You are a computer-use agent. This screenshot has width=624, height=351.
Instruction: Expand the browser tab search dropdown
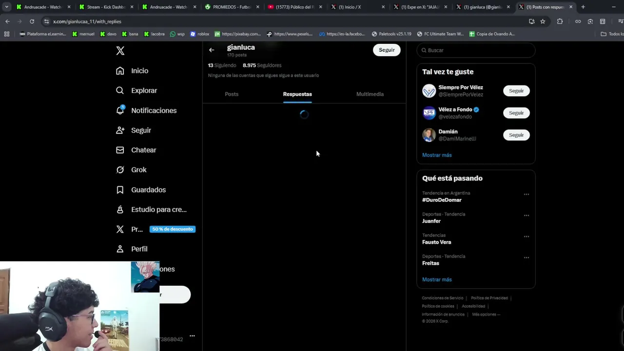coord(7,7)
